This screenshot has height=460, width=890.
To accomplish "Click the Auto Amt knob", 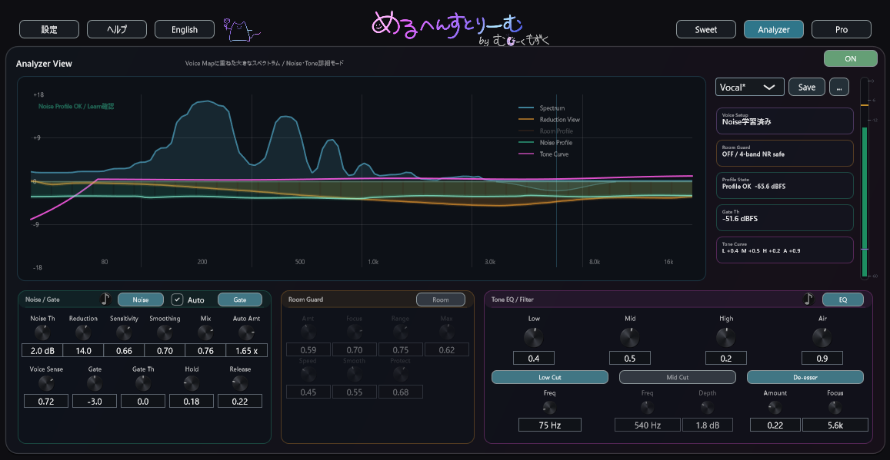I will [246, 332].
